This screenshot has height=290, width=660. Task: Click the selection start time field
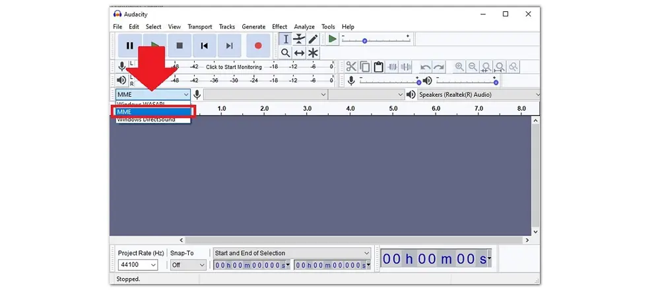click(252, 265)
